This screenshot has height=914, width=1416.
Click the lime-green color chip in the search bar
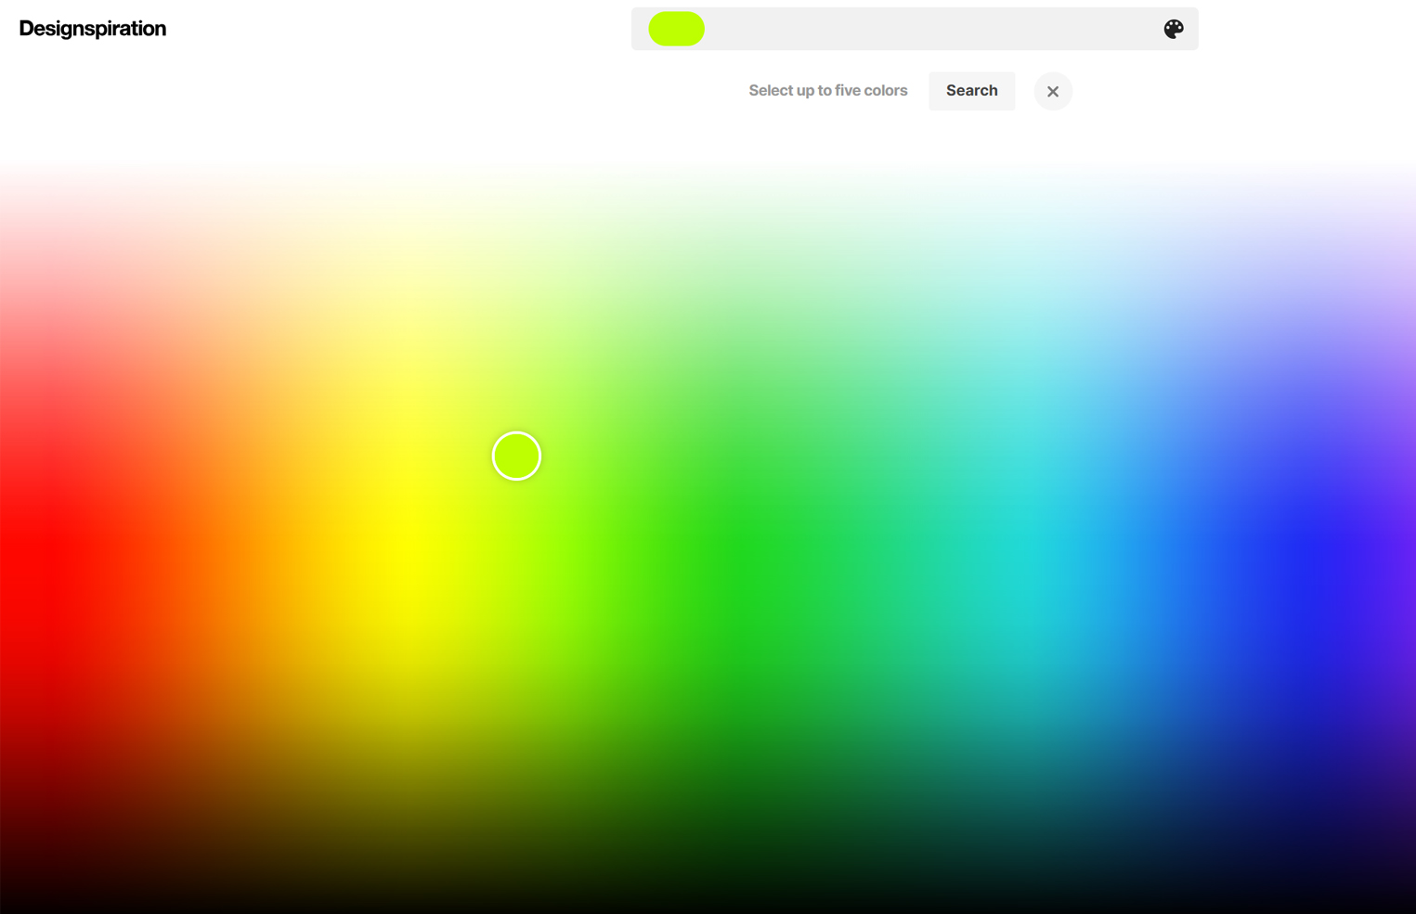676,29
